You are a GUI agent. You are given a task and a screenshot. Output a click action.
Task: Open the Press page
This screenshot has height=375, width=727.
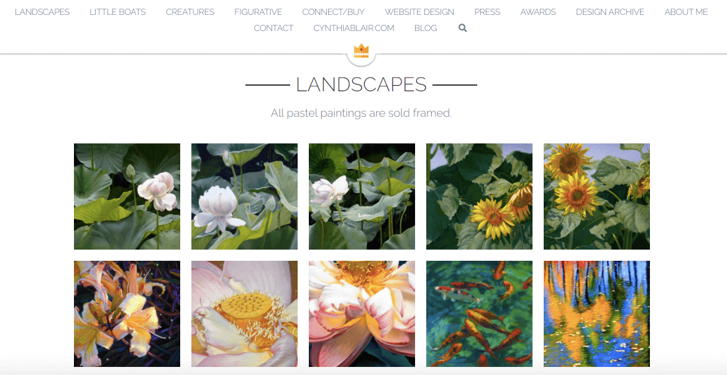tap(487, 12)
